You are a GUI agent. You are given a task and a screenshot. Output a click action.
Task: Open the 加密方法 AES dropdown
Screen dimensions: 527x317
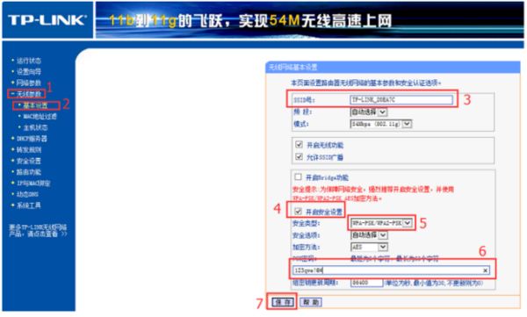tap(369, 247)
